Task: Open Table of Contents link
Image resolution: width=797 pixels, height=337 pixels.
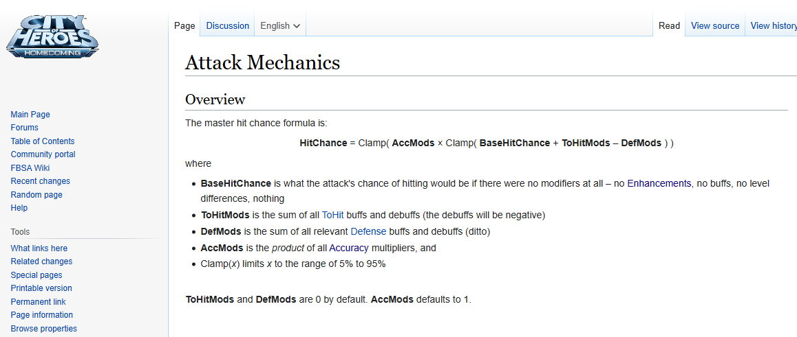Action: coord(43,141)
